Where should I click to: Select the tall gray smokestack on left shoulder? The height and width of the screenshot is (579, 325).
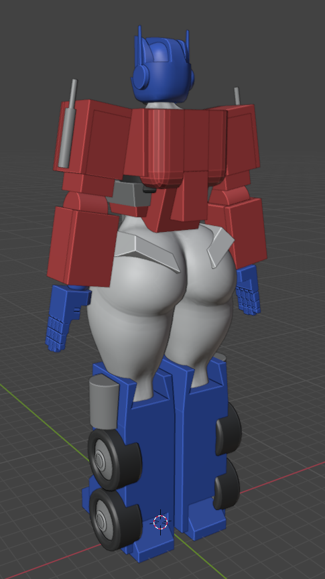point(68,123)
